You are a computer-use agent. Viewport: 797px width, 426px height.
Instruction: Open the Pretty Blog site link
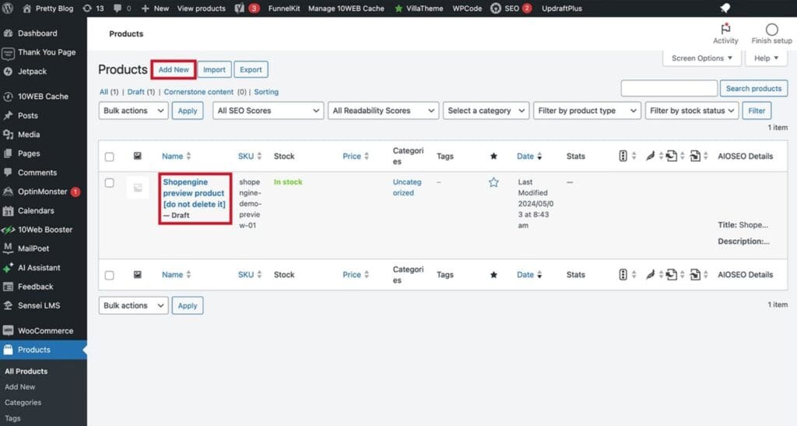tap(47, 8)
